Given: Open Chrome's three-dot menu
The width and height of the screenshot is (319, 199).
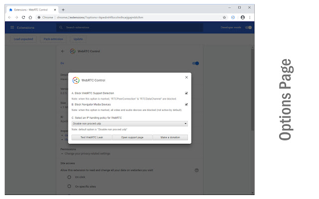Looking at the screenshot, I should click(x=250, y=17).
